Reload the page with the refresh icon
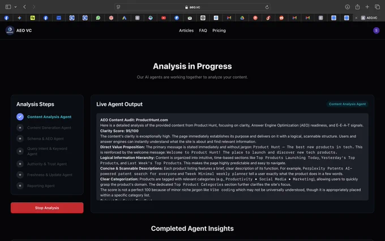 click(x=267, y=7)
